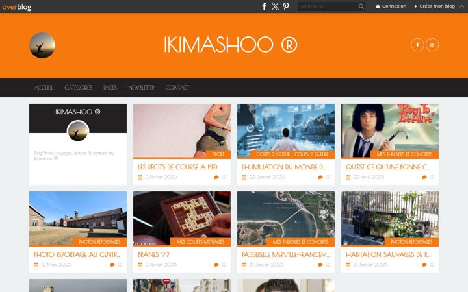Select Photos reportages tag on brick building card
This screenshot has width=468, height=292.
(x=99, y=242)
